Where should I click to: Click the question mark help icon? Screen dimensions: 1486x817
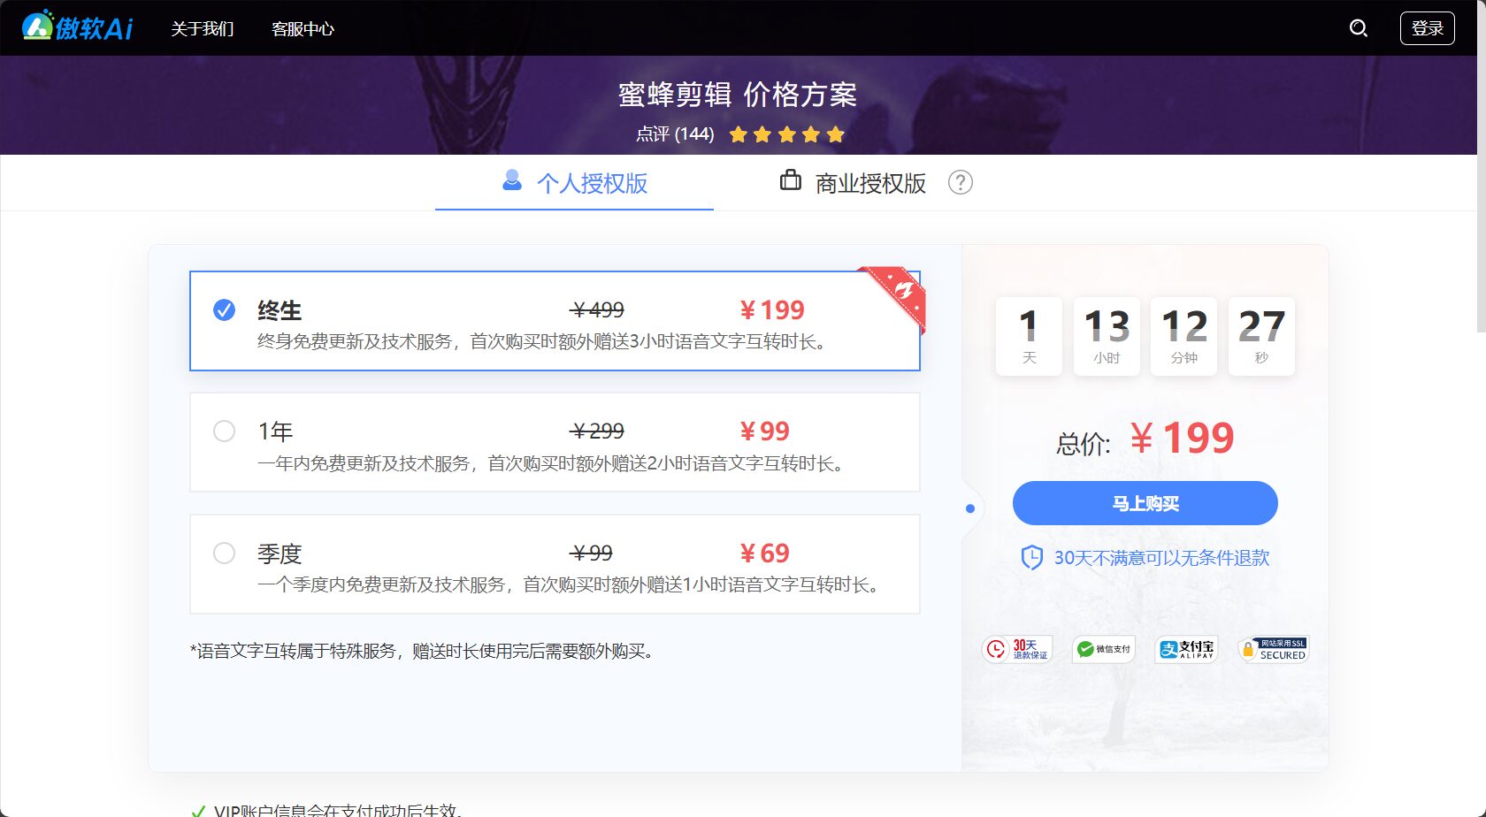pos(960,182)
